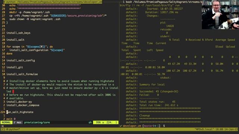Click the provisioning/core file name in statusline
Viewport: 239px width, 134px height.
(37, 122)
